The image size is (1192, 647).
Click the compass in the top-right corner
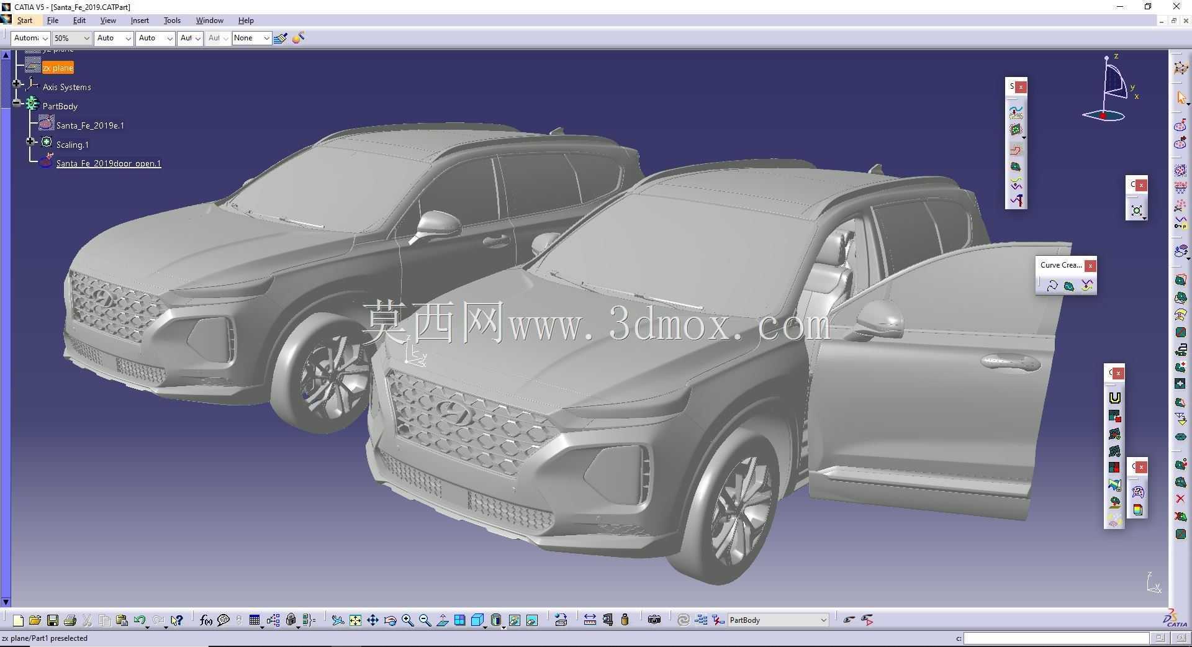click(x=1109, y=88)
